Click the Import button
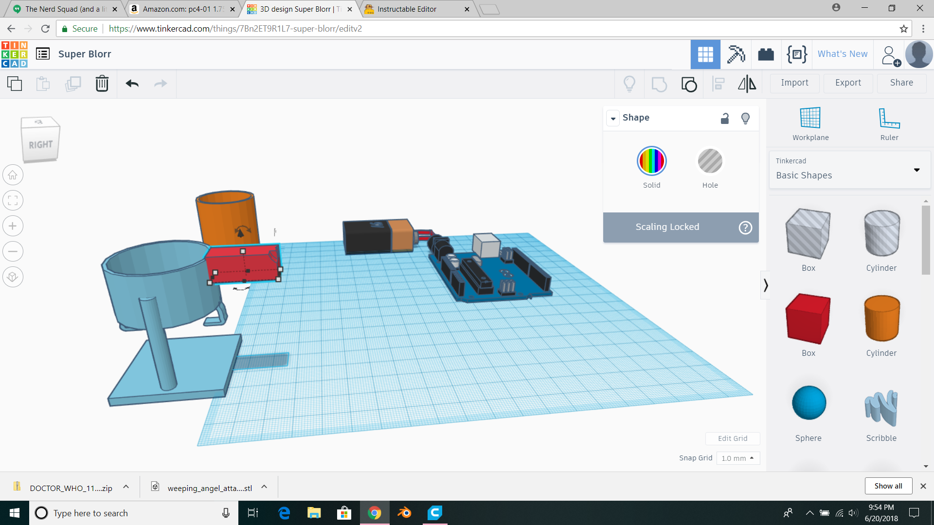 794,83
